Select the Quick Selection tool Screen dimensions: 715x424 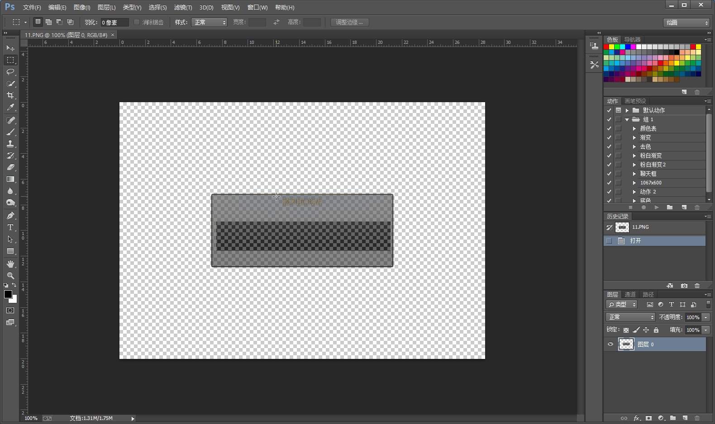pos(10,83)
